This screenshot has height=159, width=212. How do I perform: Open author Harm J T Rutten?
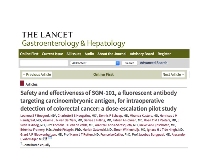coord(82,135)
